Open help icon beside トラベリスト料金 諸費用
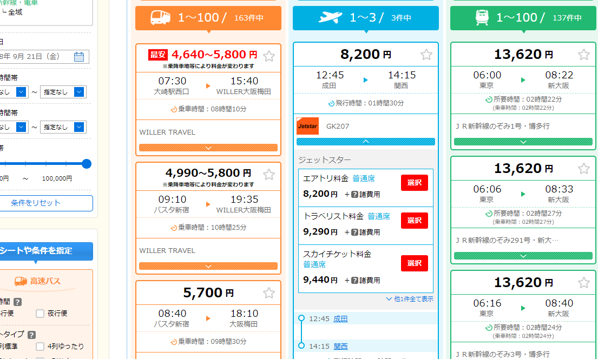The width and height of the screenshot is (598, 359). [x=354, y=232]
